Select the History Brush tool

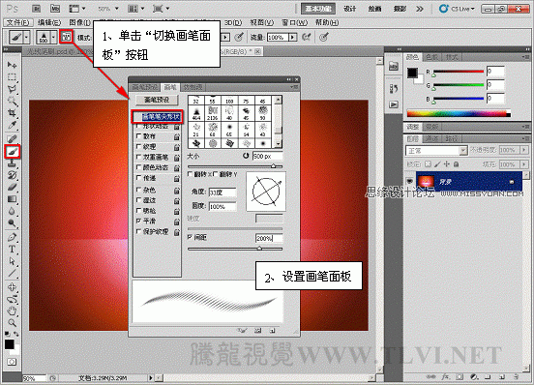pyautogui.click(x=12, y=175)
